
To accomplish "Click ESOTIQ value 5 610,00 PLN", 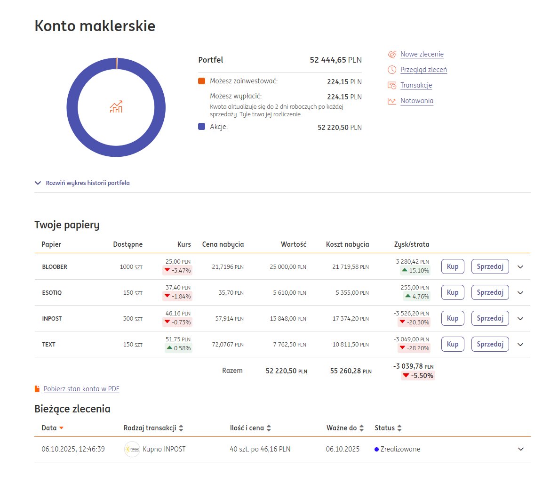I will (x=290, y=293).
